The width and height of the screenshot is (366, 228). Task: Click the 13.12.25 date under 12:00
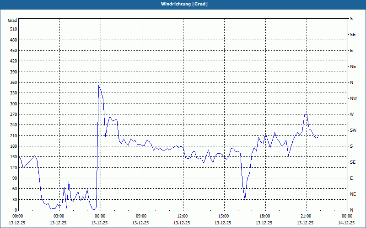pyautogui.click(x=182, y=223)
